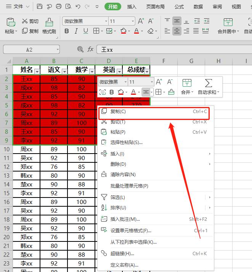The width and height of the screenshot is (252, 272).
Task: Toggle center horizontal alignment in ribbon
Action: [x=177, y=31]
